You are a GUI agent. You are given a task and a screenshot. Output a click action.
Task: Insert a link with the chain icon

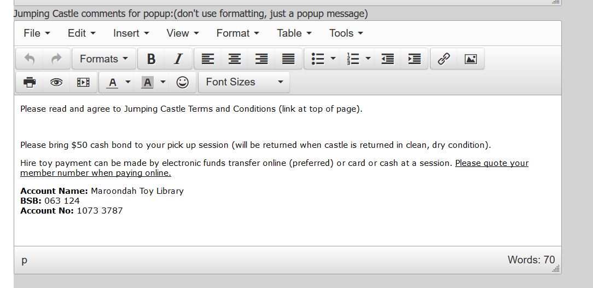click(x=444, y=59)
